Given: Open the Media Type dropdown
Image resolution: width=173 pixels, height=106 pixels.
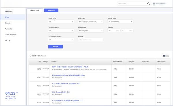Looking at the screenshot, I should 120,21.
